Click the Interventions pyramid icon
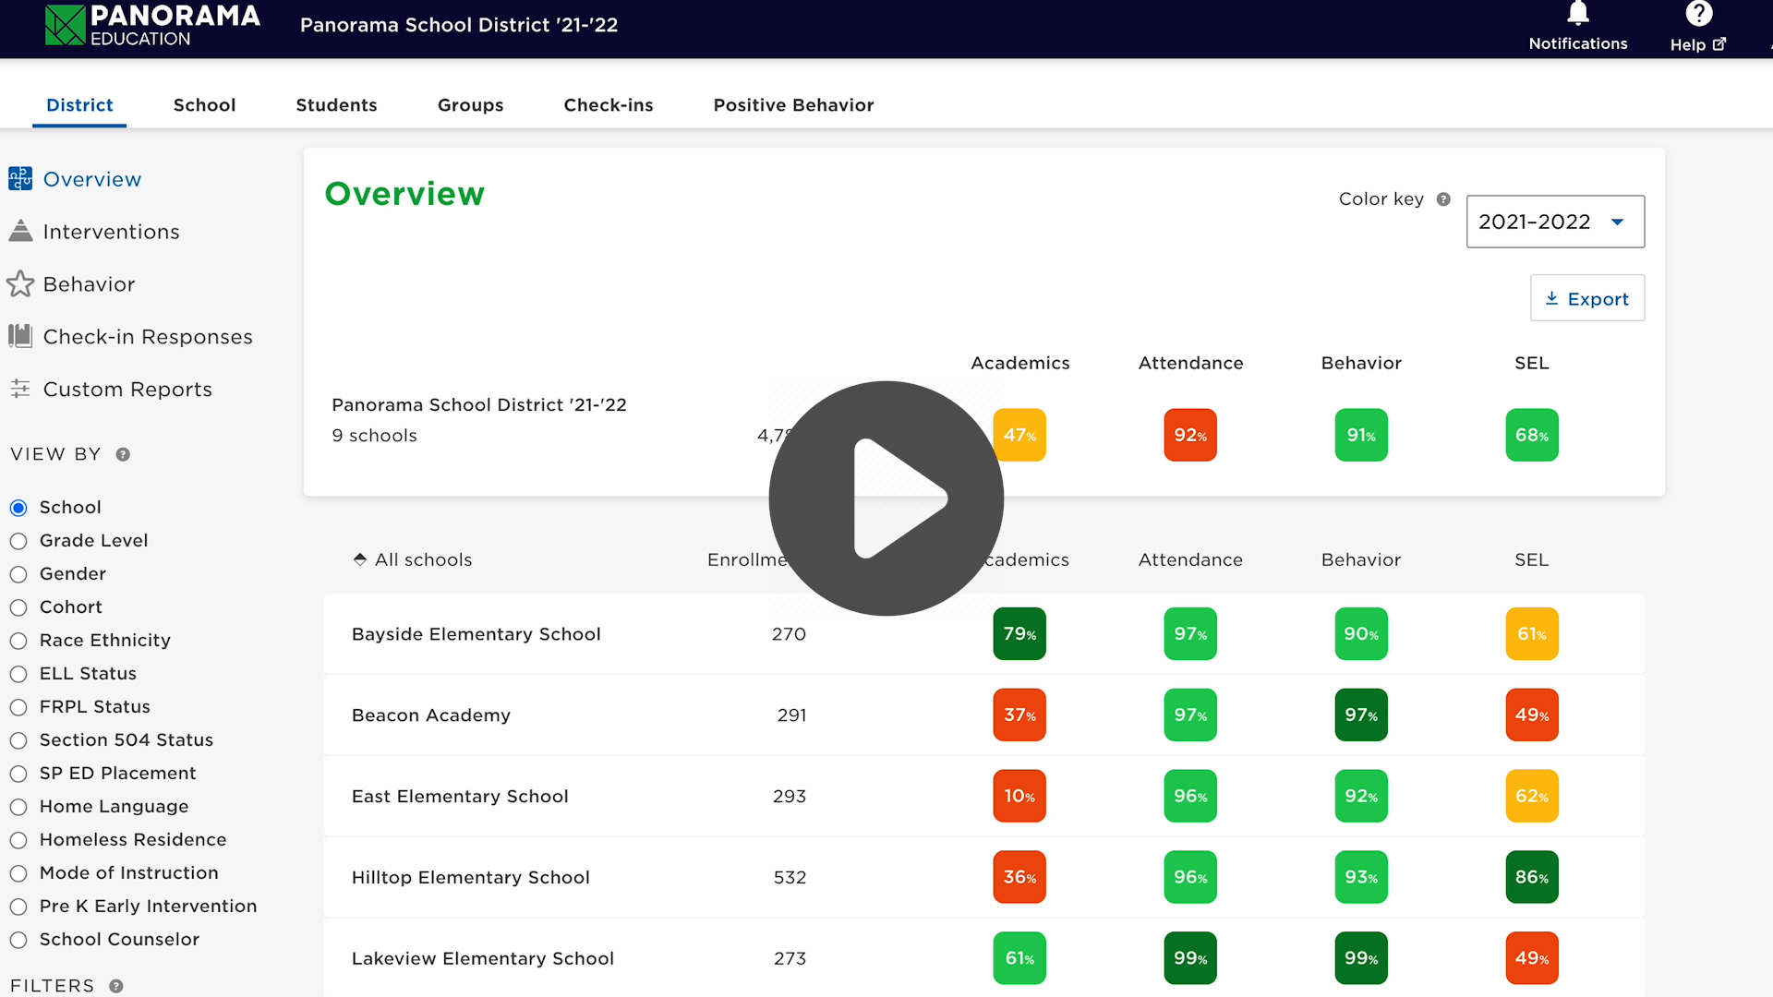The height and width of the screenshot is (997, 1773). coord(20,232)
